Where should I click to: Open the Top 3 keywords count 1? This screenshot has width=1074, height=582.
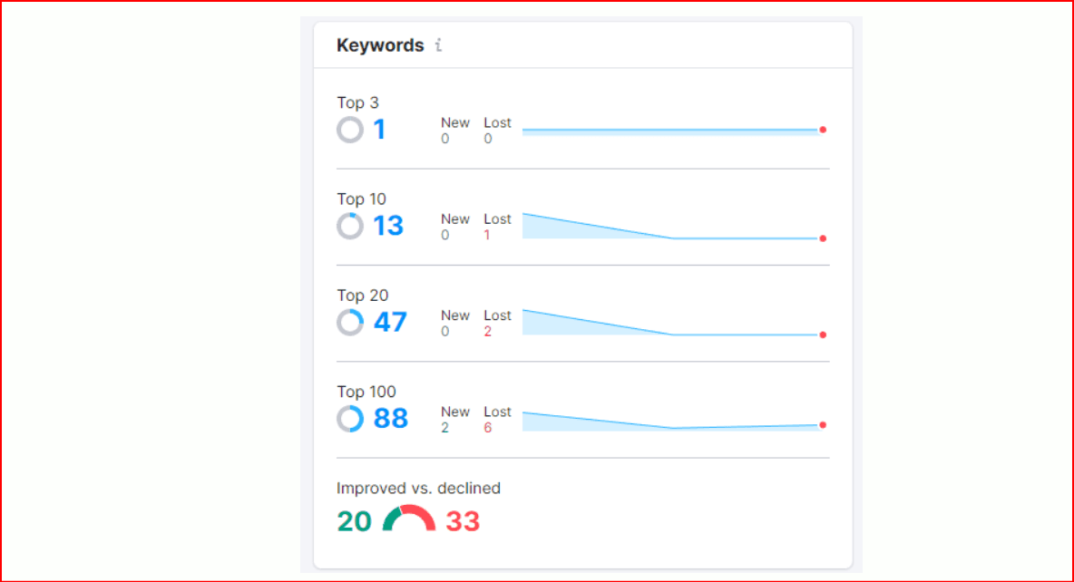(x=379, y=130)
